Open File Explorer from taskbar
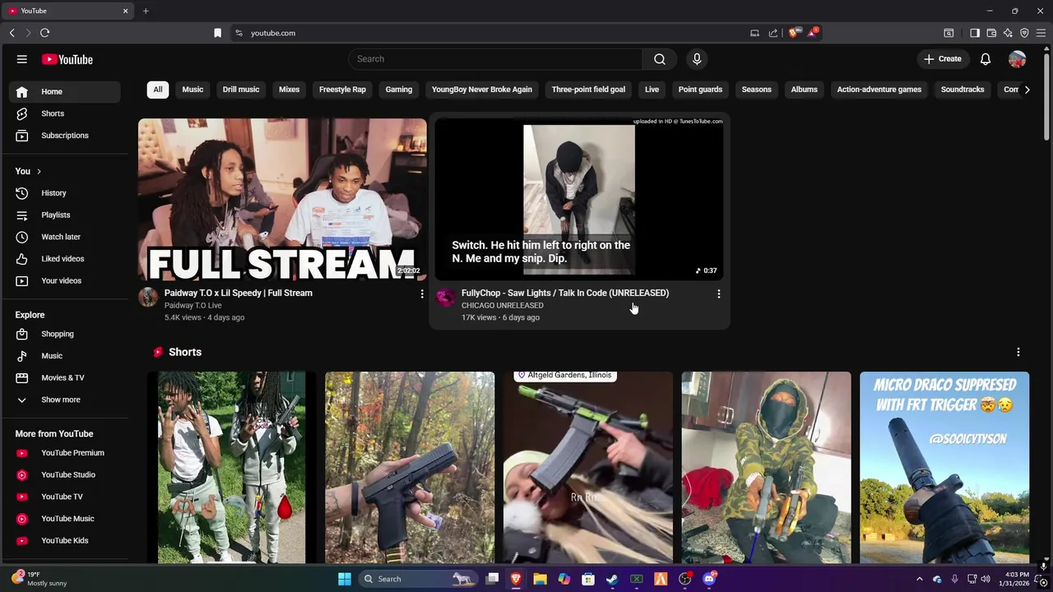 pyautogui.click(x=540, y=579)
